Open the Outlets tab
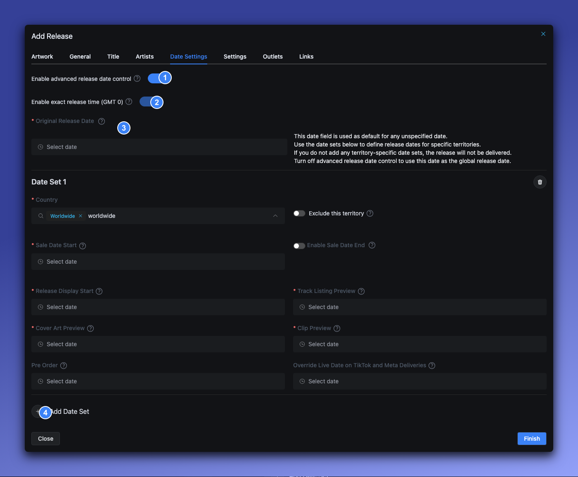Viewport: 578px width, 477px height. [x=272, y=57]
